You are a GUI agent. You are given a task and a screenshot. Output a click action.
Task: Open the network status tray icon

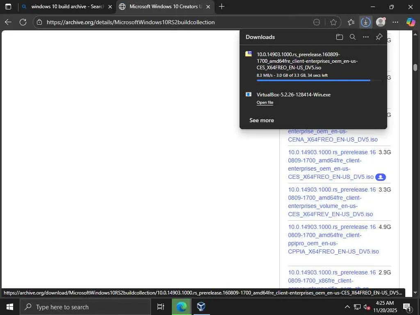357,307
